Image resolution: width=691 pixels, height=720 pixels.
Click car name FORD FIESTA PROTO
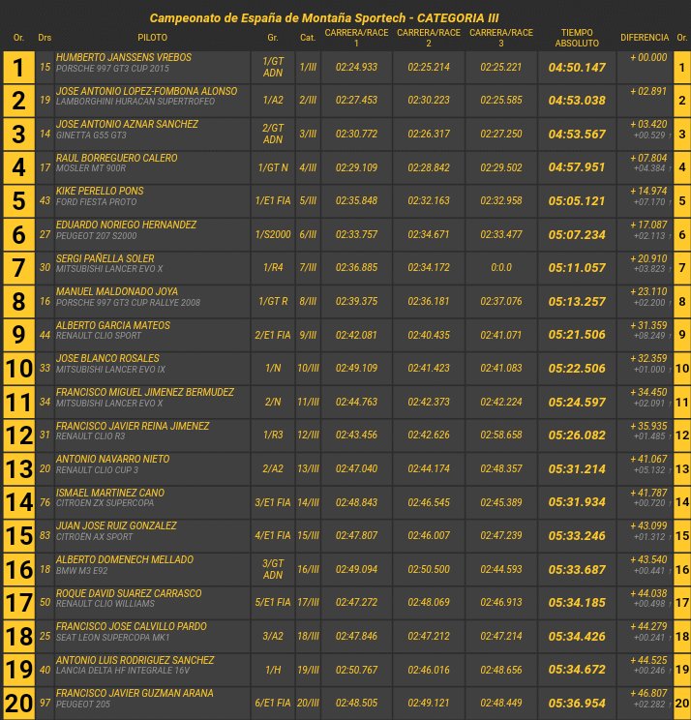(x=97, y=201)
